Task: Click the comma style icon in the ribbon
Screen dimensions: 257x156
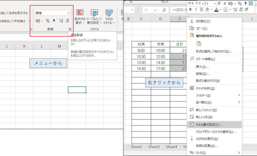Action: 54,21
